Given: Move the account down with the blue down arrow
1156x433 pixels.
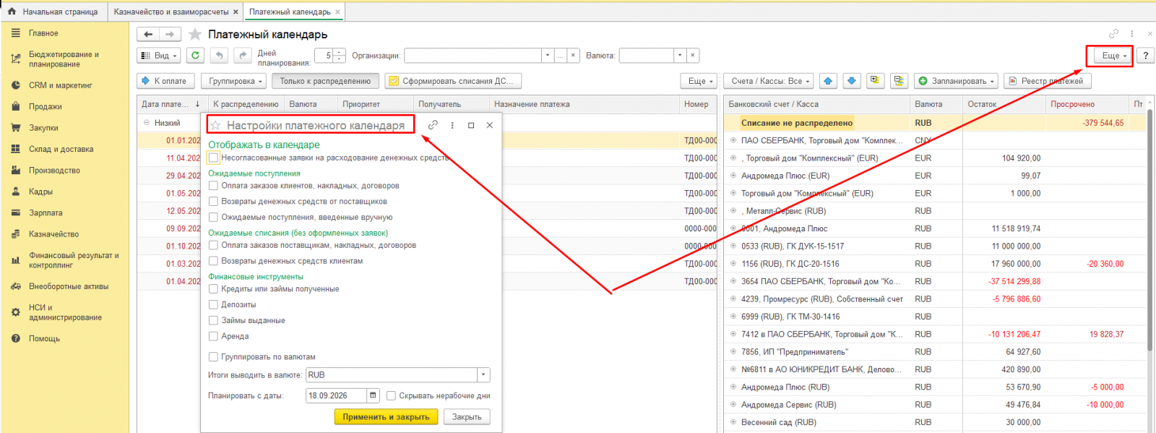Looking at the screenshot, I should point(852,81).
